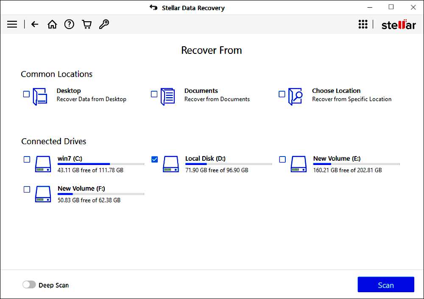This screenshot has height=299, width=424.
Task: Click the Choose Location magnifier icon
Action: point(296,97)
